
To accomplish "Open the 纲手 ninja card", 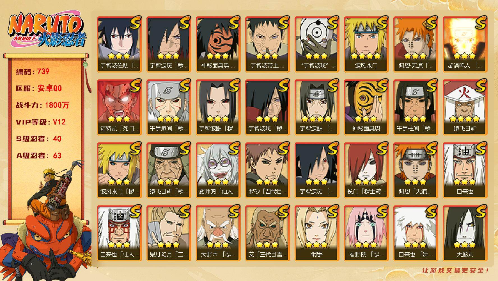I will pos(317,233).
